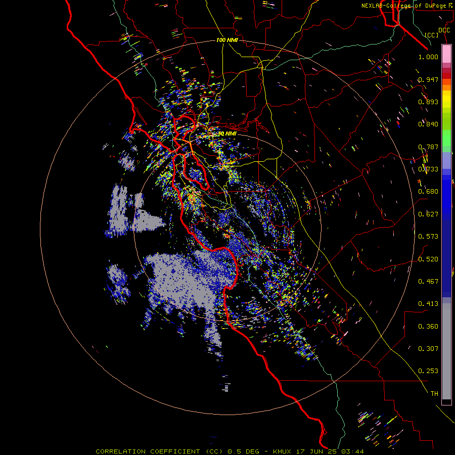Click the "[CC]" legend unit label
Viewport: 455px width, 455px height.
pyautogui.click(x=432, y=35)
